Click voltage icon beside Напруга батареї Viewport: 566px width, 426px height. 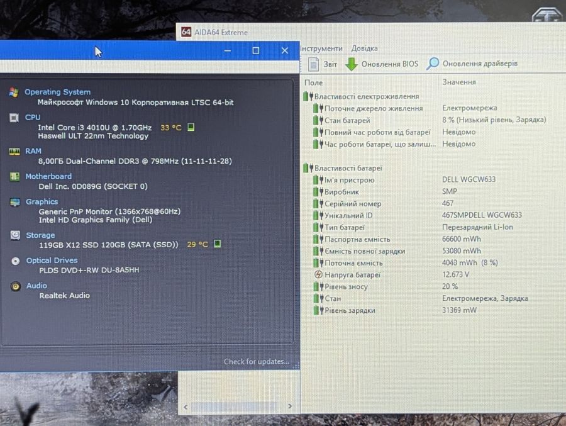click(x=318, y=274)
